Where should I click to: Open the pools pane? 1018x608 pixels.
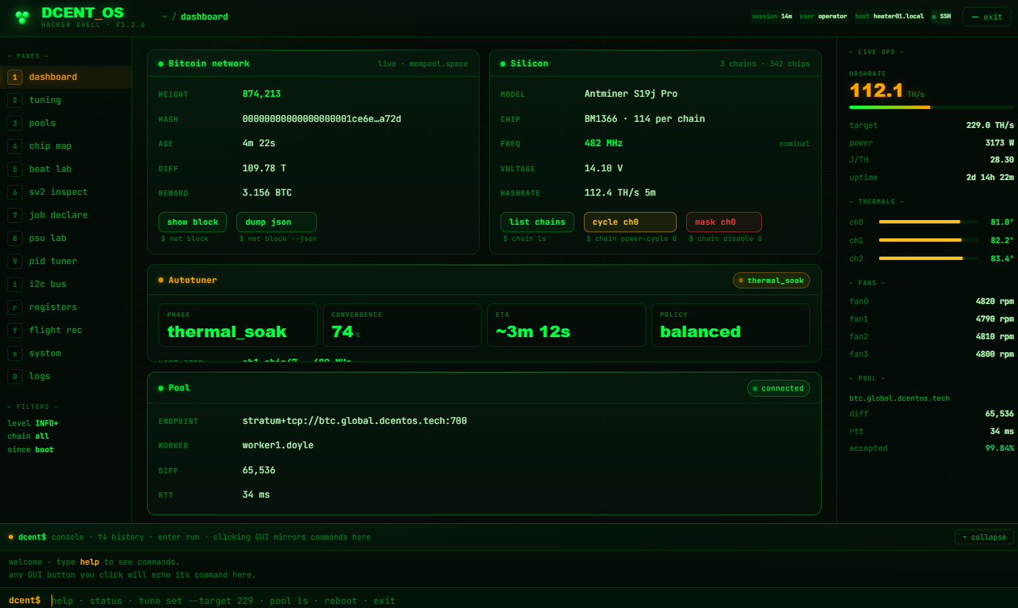click(x=66, y=123)
